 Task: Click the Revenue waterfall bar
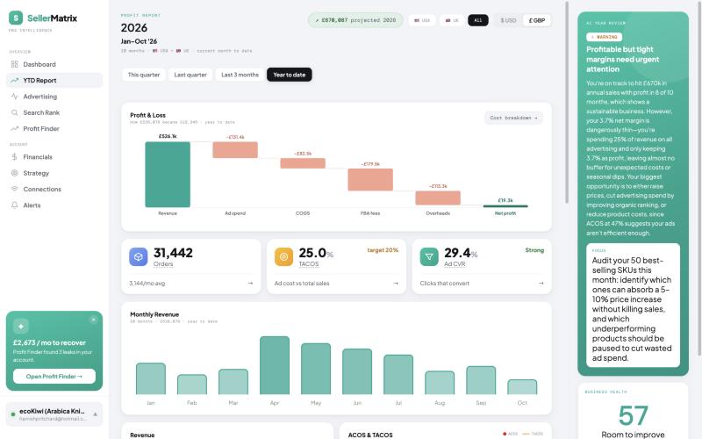168,174
